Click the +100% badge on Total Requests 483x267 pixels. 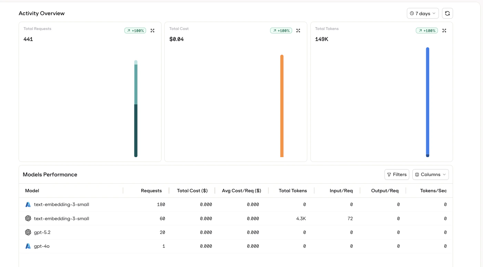pyautogui.click(x=135, y=31)
